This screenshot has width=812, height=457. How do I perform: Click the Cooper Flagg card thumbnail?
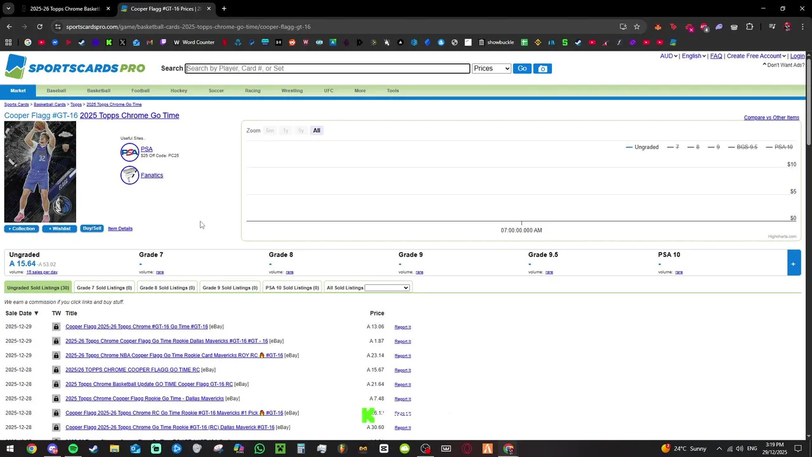pos(40,172)
